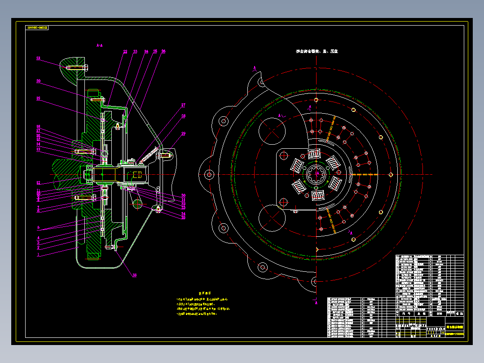The height and width of the screenshot is (363, 484).
Task: Click part callout number 20
Action: [38, 81]
